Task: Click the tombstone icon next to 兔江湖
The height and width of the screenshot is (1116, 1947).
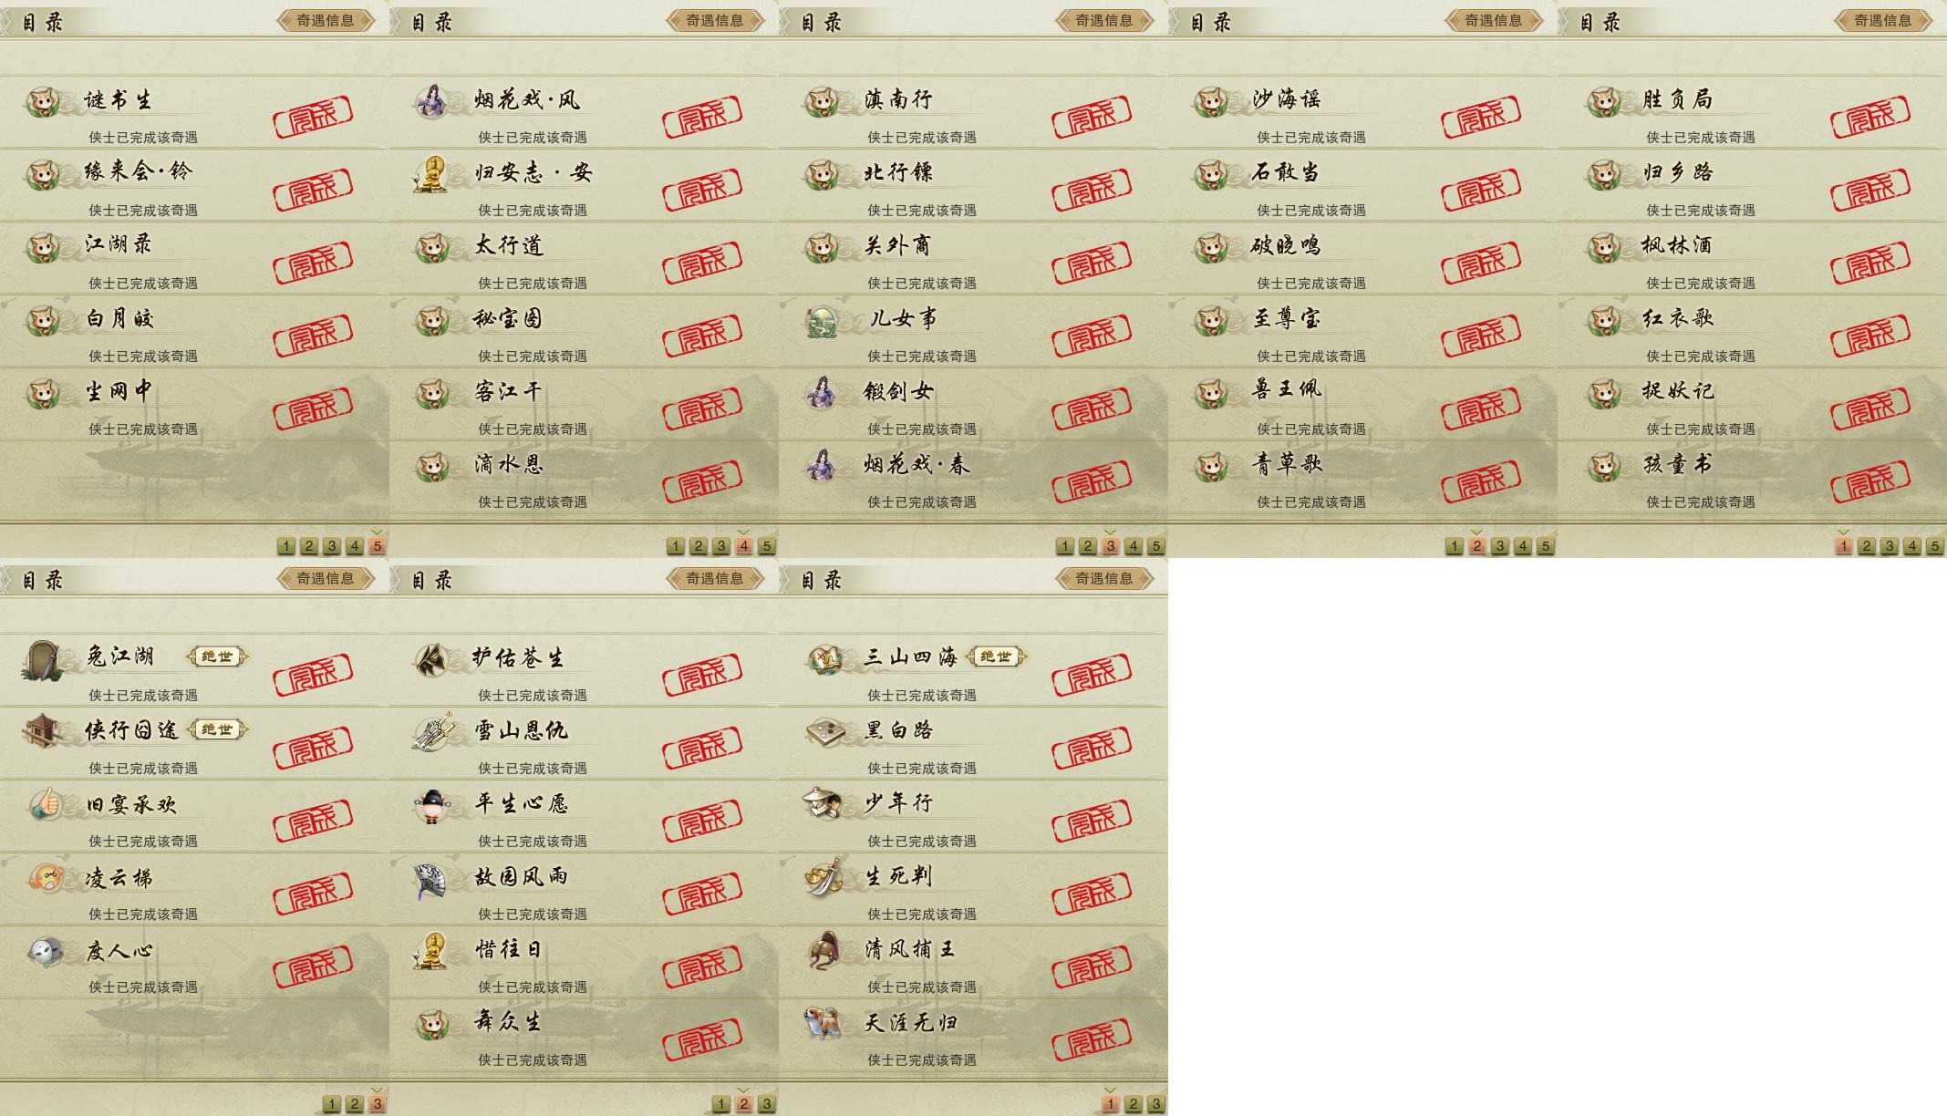Action: pos(43,659)
